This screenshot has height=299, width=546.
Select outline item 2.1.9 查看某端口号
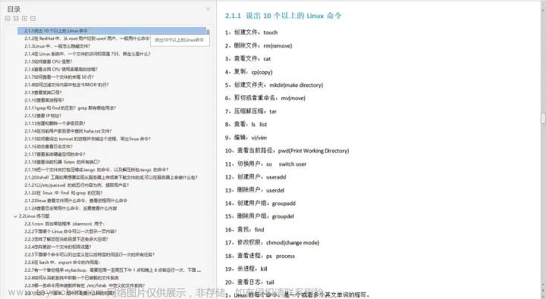coord(42,92)
